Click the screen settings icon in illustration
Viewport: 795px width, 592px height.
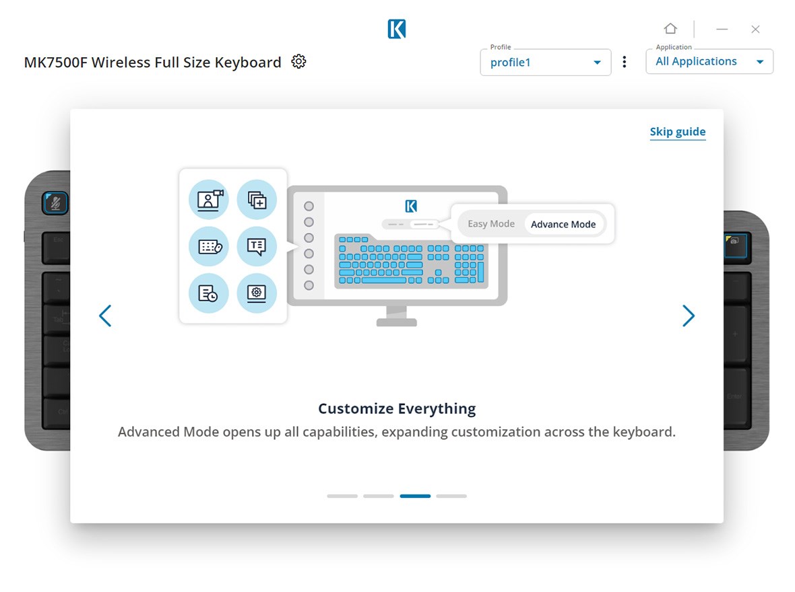(257, 293)
